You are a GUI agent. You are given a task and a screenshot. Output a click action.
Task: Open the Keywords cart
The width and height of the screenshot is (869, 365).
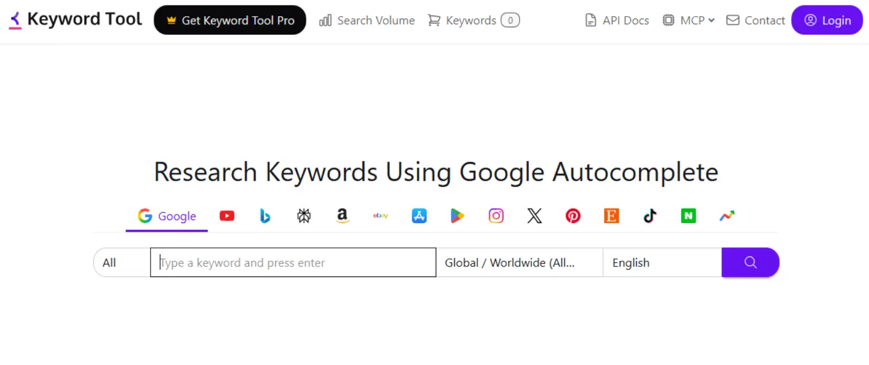pos(473,20)
